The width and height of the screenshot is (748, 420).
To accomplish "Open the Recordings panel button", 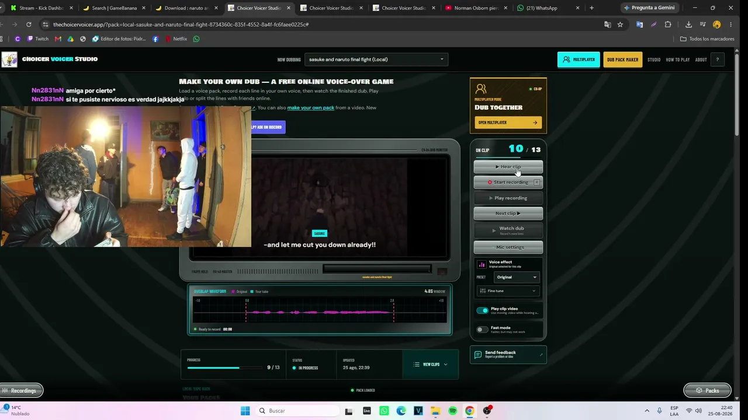I will 22,391.
